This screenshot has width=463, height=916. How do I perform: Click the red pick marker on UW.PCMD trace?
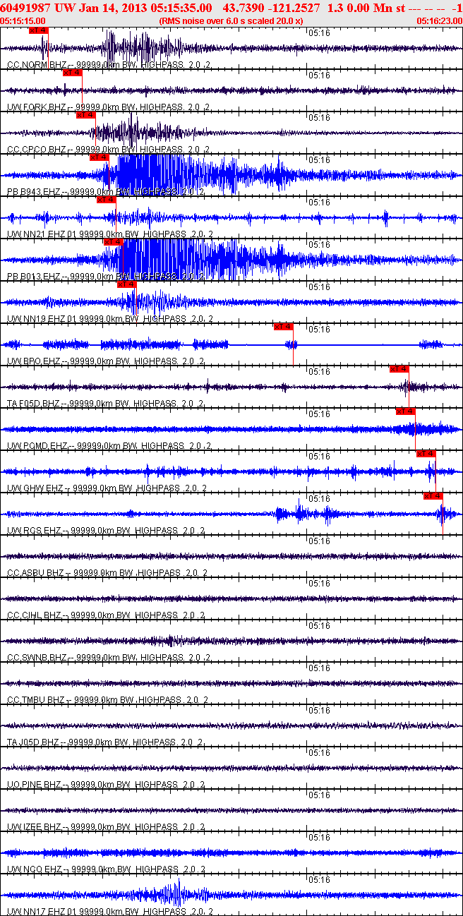click(x=406, y=411)
